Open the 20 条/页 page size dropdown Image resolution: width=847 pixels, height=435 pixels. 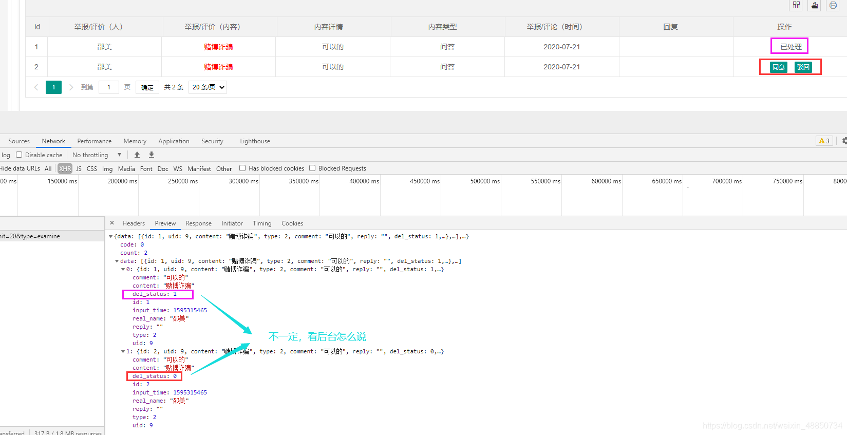208,87
